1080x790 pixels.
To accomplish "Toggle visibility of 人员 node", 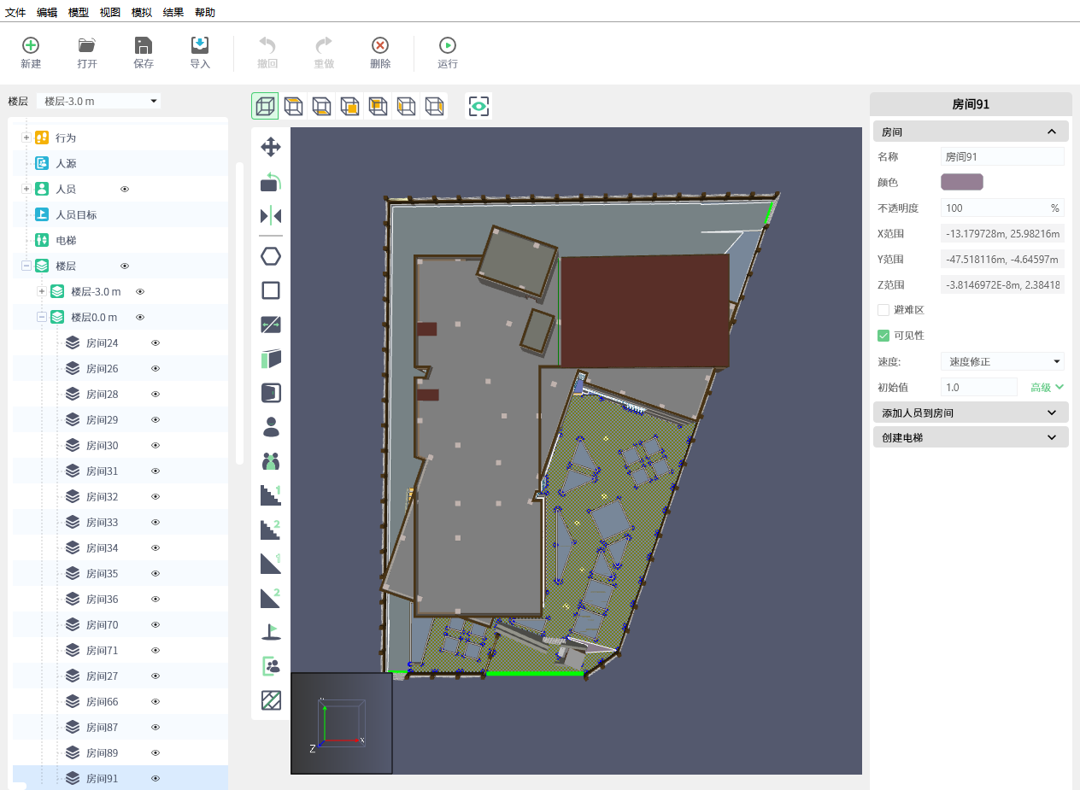I will coord(125,189).
